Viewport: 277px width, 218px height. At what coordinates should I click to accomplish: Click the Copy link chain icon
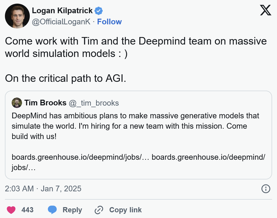point(99,210)
